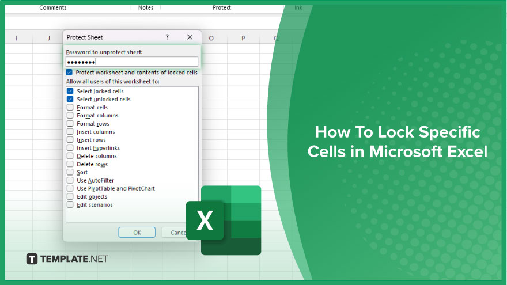
Task: Click the Cancel button
Action: (x=174, y=233)
